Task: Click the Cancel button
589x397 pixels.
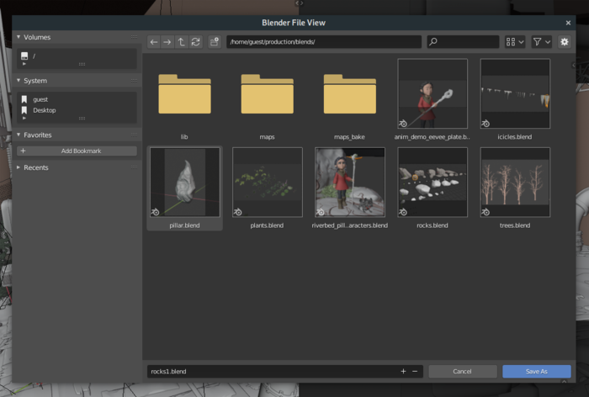Action: point(463,371)
